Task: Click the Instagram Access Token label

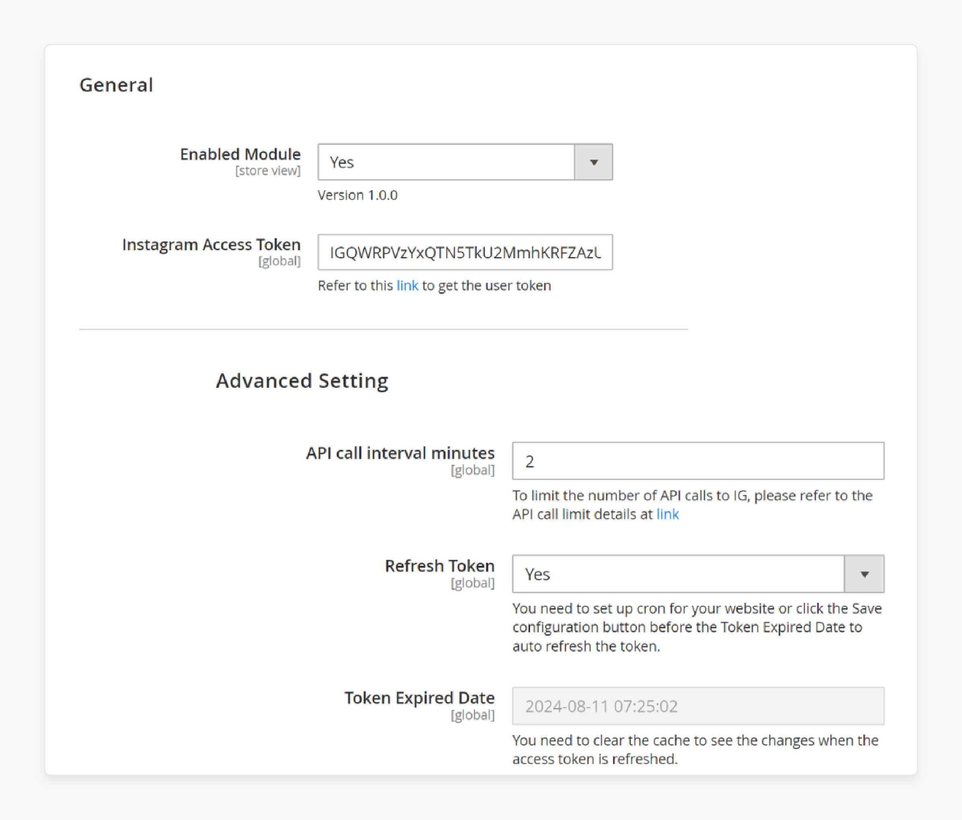Action: click(211, 245)
